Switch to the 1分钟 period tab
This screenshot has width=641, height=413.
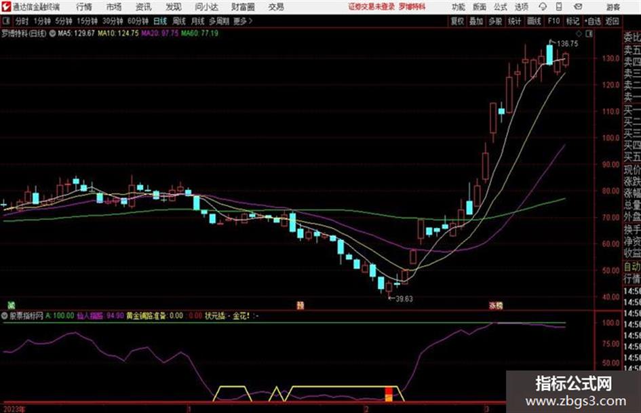click(x=42, y=21)
